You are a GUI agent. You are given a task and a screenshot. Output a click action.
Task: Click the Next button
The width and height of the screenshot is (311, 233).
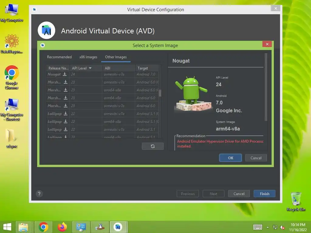click(x=214, y=194)
